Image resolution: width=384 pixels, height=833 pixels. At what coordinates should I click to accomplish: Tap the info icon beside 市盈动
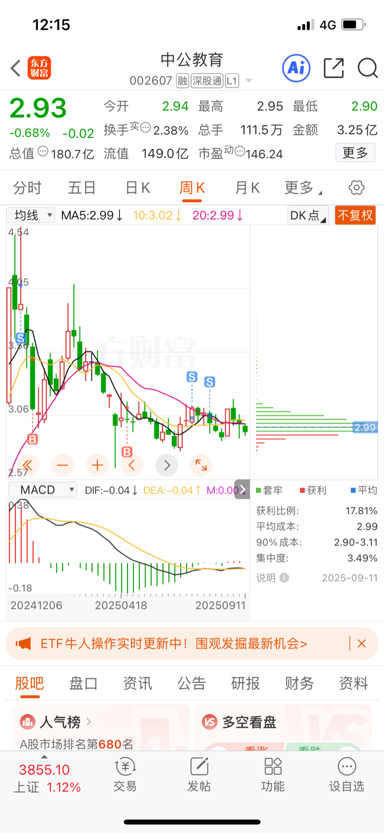point(240,151)
